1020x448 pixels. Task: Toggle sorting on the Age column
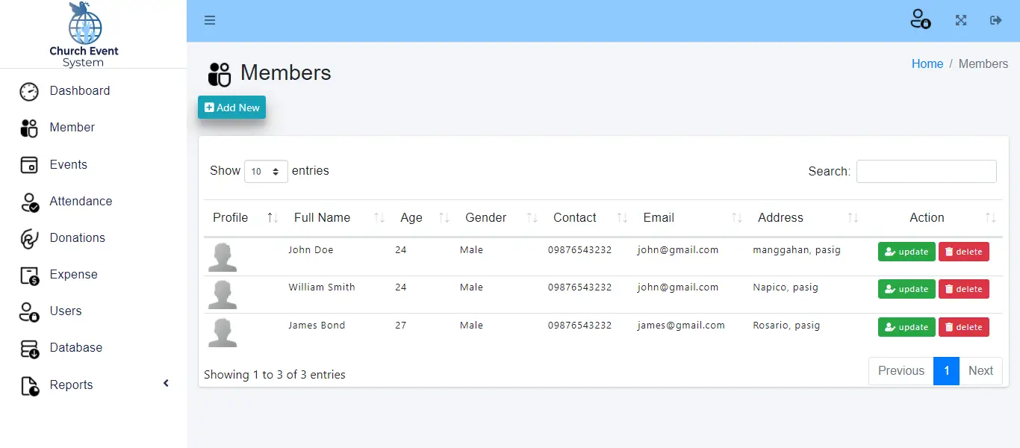point(443,217)
